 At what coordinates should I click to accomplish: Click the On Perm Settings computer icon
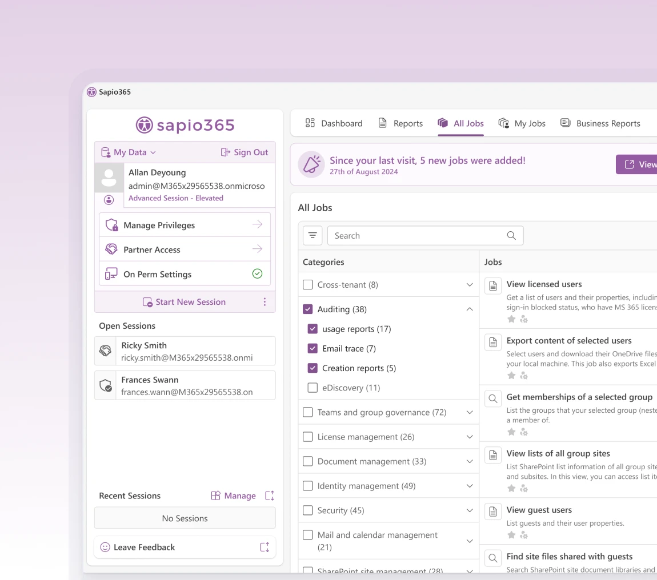point(111,274)
